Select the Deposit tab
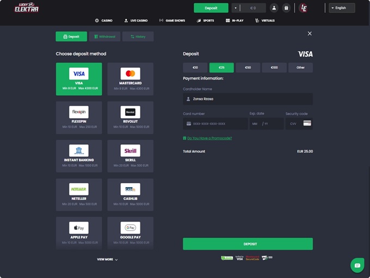The image size is (370, 278). click(x=71, y=36)
